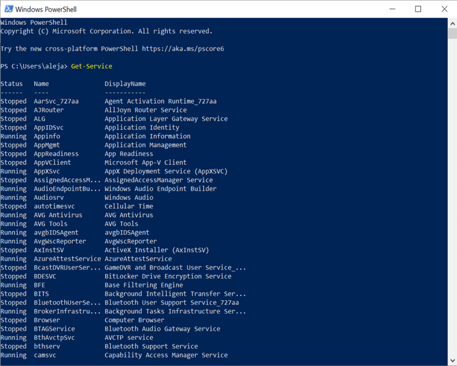Click the Status column header
Screen dimensions: 457x366
[12, 84]
